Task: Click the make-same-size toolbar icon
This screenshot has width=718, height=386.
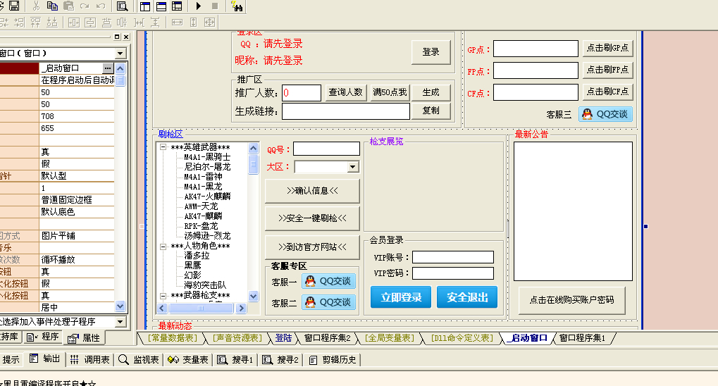Action: coord(209,22)
